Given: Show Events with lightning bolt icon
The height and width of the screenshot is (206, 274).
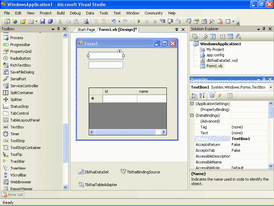Looking at the screenshot, I should [220, 96].
